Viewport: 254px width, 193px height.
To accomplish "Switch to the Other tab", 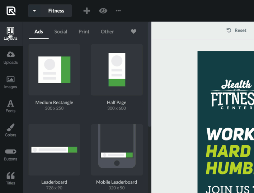I will [x=107, y=31].
